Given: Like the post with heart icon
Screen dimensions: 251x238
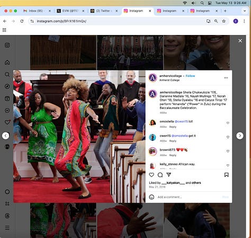Looking at the screenshot, I should (x=151, y=175).
